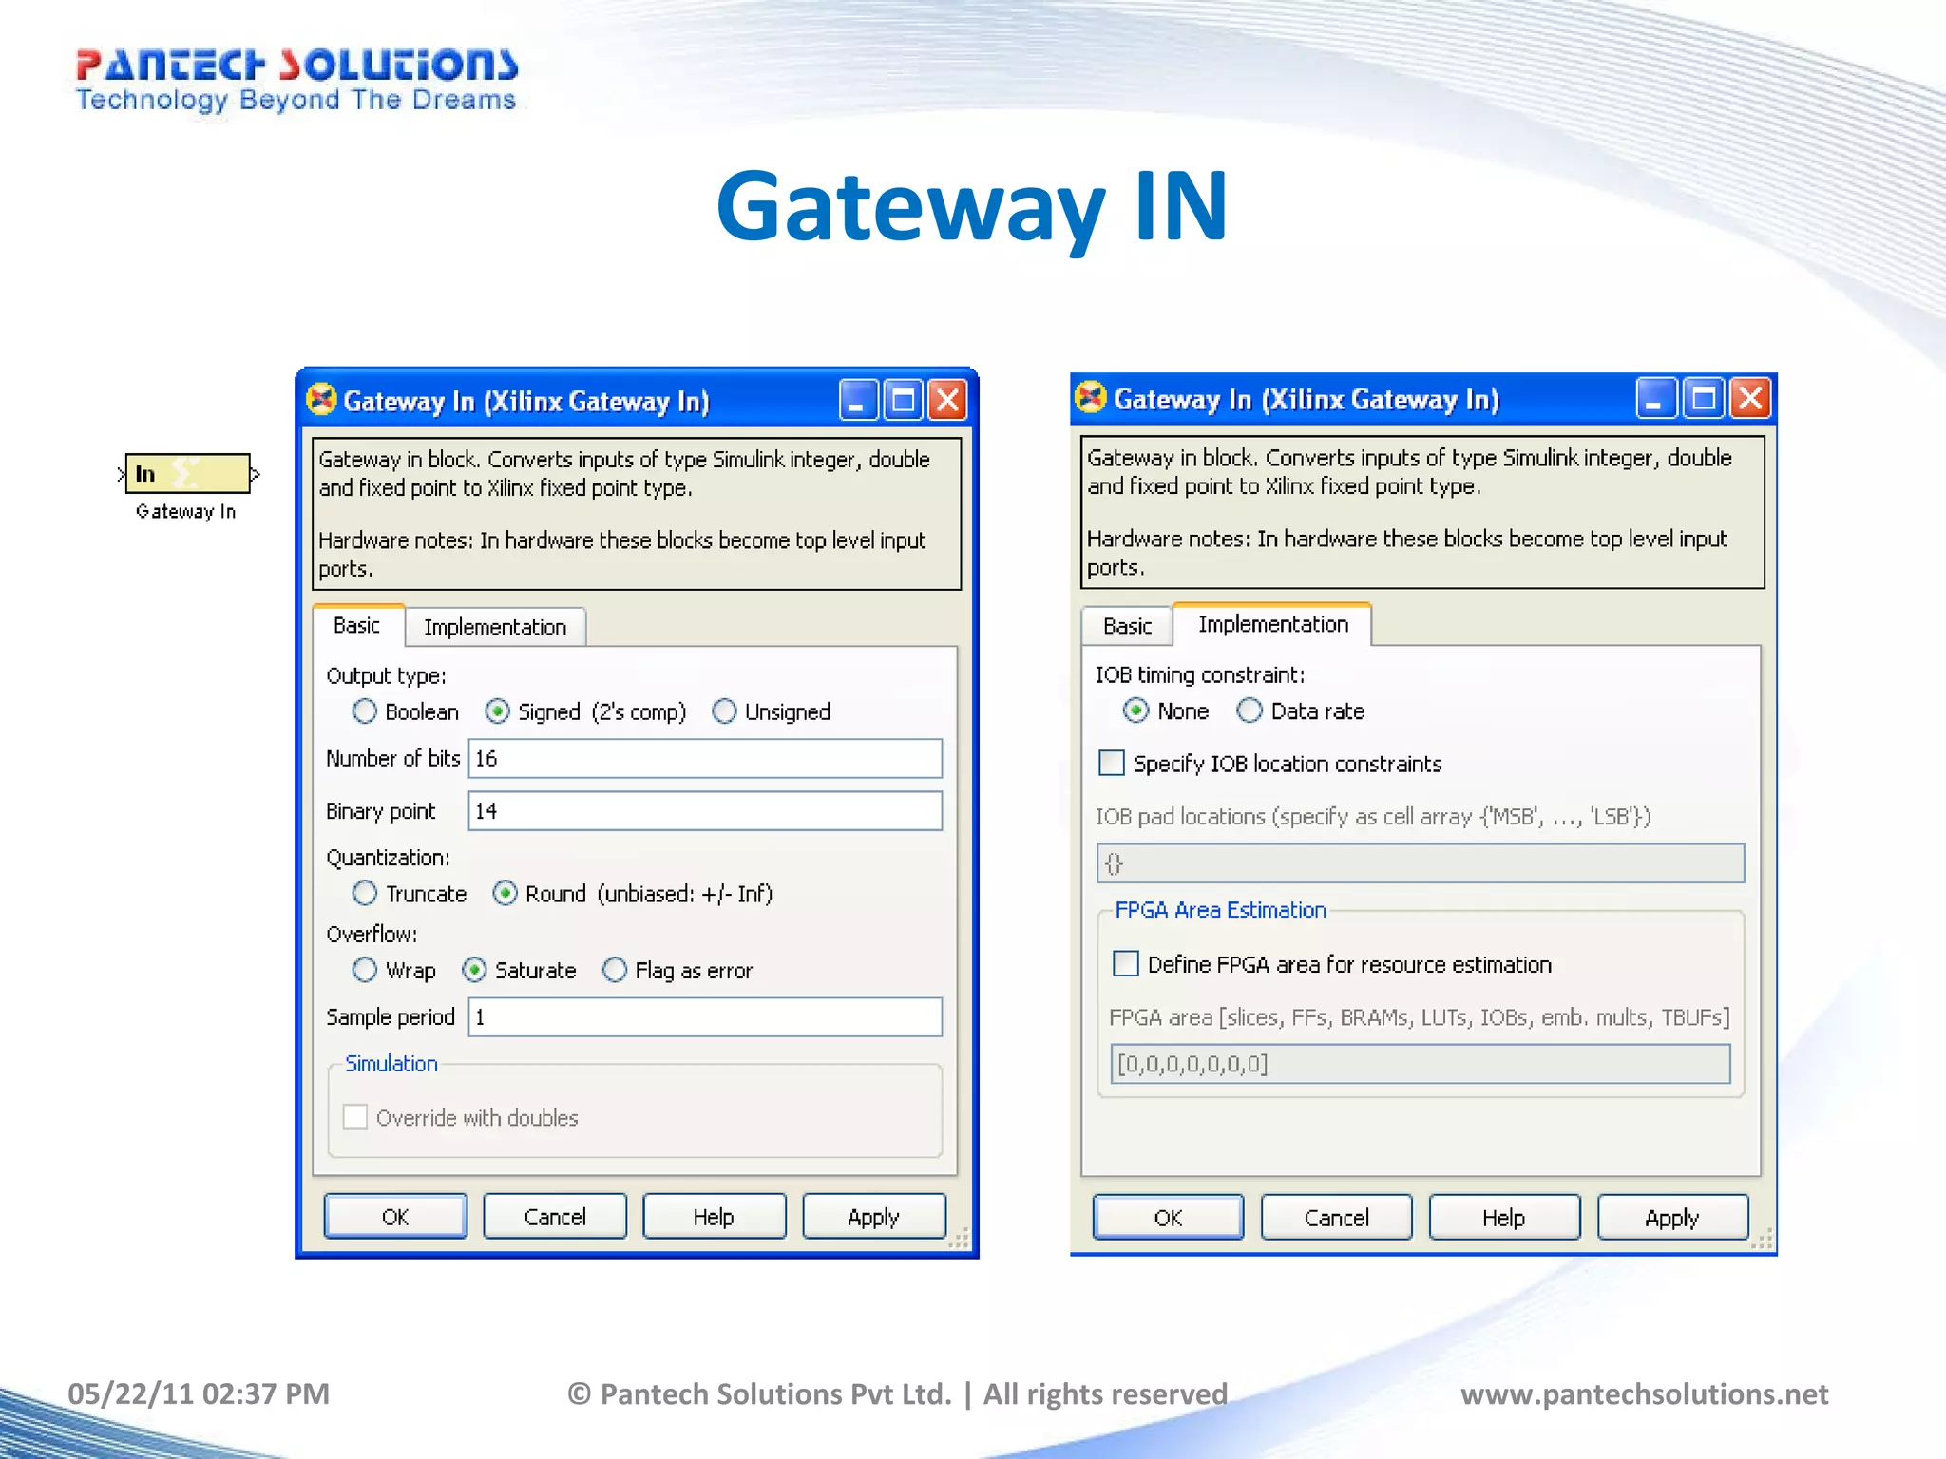This screenshot has height=1459, width=1946.
Task: Click the right dialog resize grip
Action: click(x=1763, y=1239)
